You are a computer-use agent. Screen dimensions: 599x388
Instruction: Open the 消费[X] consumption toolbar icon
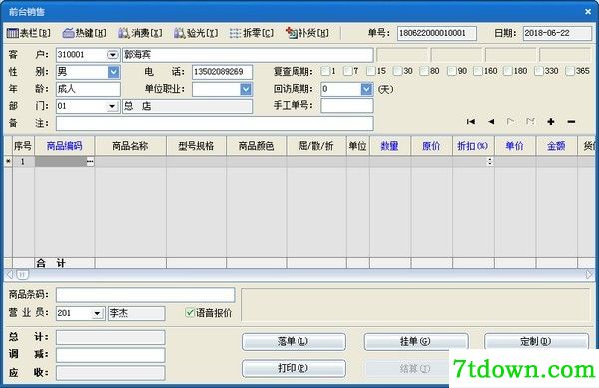click(140, 33)
